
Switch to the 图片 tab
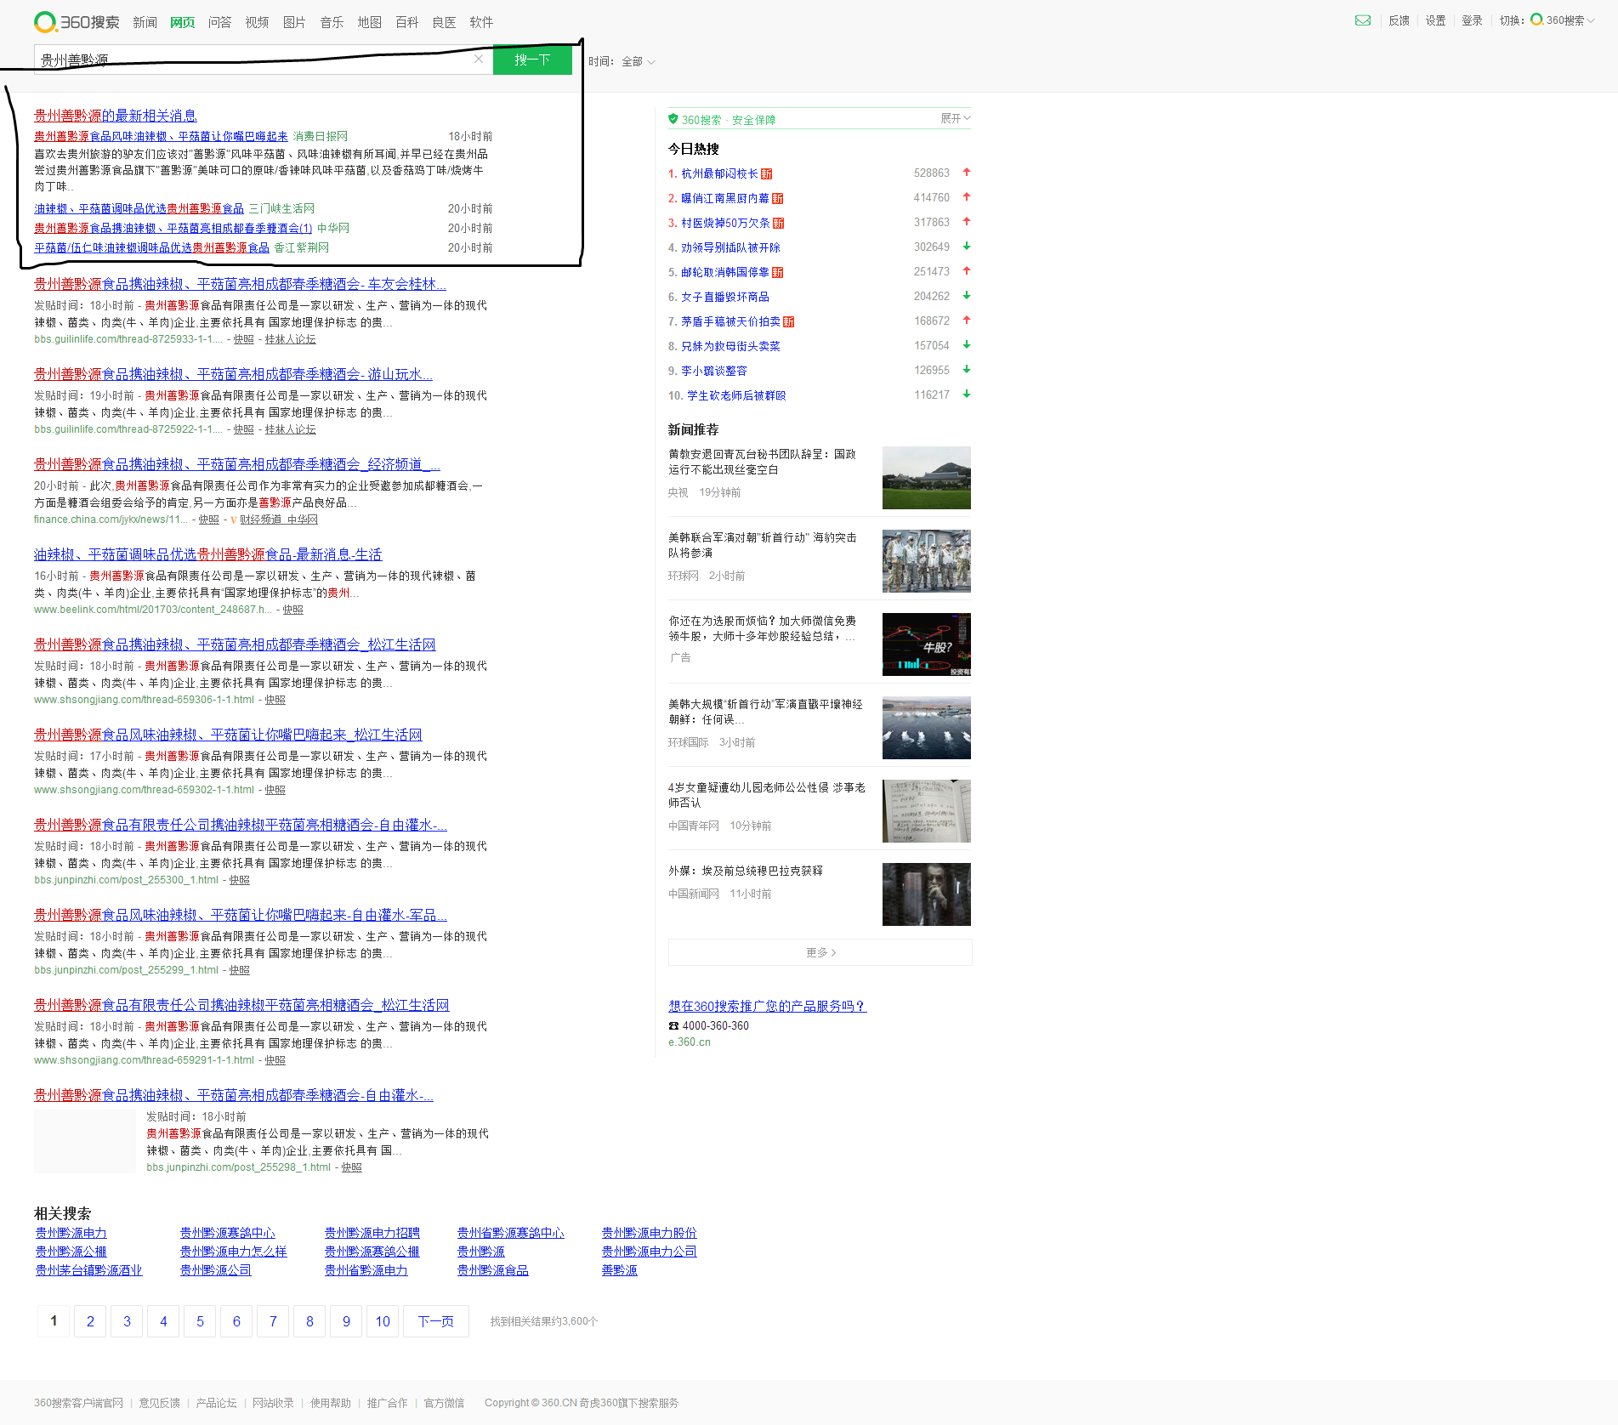pos(294,22)
